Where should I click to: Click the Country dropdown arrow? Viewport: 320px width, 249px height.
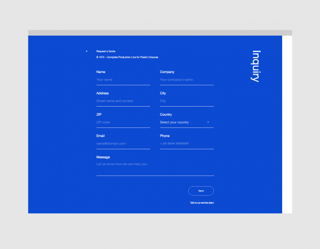click(208, 123)
